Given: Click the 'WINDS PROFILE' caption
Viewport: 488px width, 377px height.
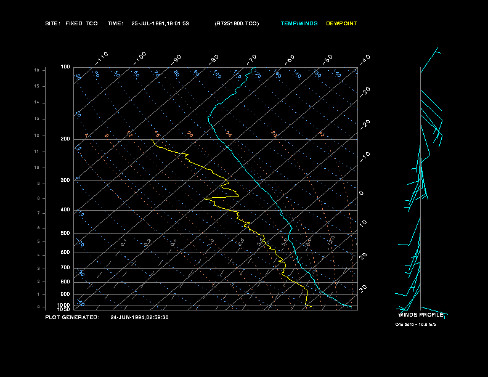Looking at the screenshot, I should coord(421,315).
